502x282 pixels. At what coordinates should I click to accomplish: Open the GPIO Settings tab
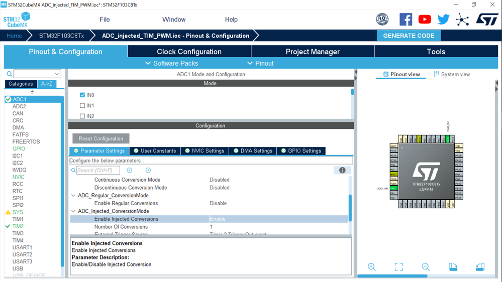[x=302, y=151]
